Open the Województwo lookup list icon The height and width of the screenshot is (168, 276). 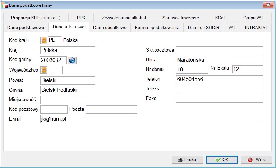(x=44, y=70)
